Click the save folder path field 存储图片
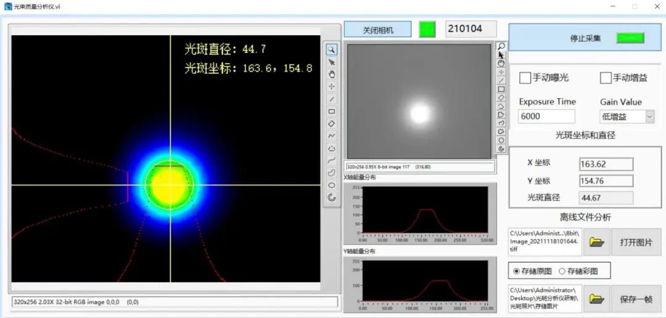The height and width of the screenshot is (318, 666). coord(545,299)
